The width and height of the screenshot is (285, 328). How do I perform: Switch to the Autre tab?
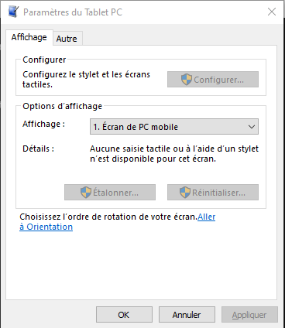[67, 39]
